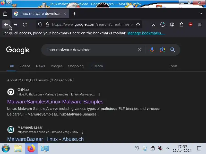
Task: Go to Google home via logo
Action: click(18, 50)
